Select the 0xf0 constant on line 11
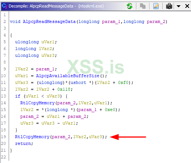This screenshot has height=163, width=191. (123, 82)
